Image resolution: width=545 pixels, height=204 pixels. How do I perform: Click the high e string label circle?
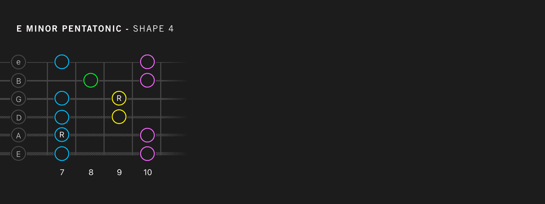point(19,62)
